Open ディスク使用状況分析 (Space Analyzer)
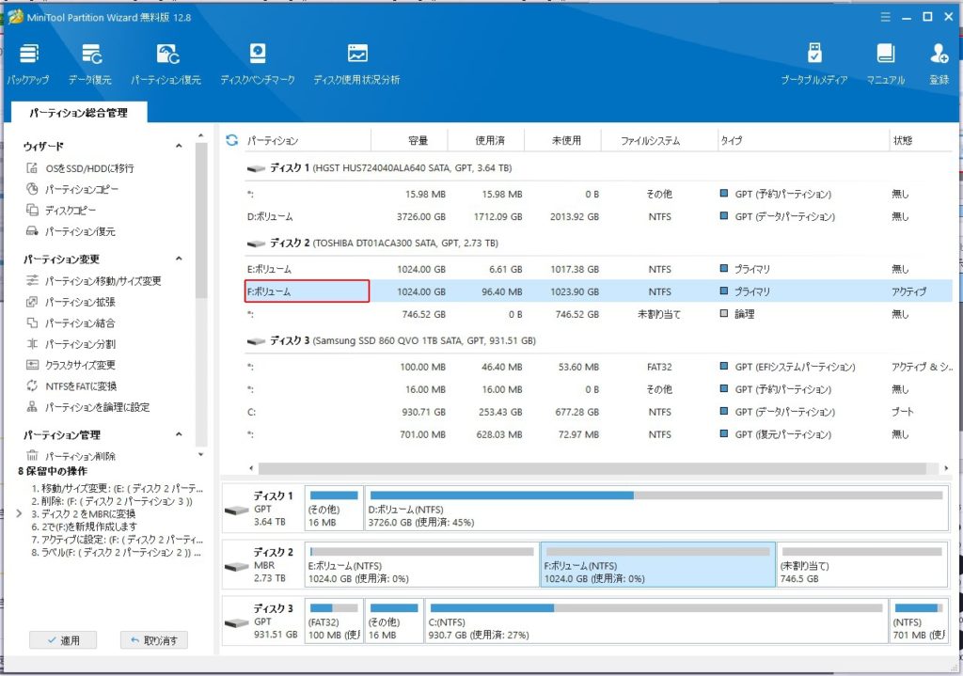Image resolution: width=963 pixels, height=676 pixels. (x=356, y=64)
